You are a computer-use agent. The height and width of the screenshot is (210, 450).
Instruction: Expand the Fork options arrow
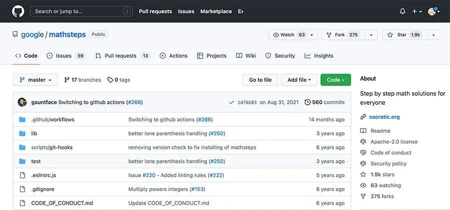click(x=371, y=35)
